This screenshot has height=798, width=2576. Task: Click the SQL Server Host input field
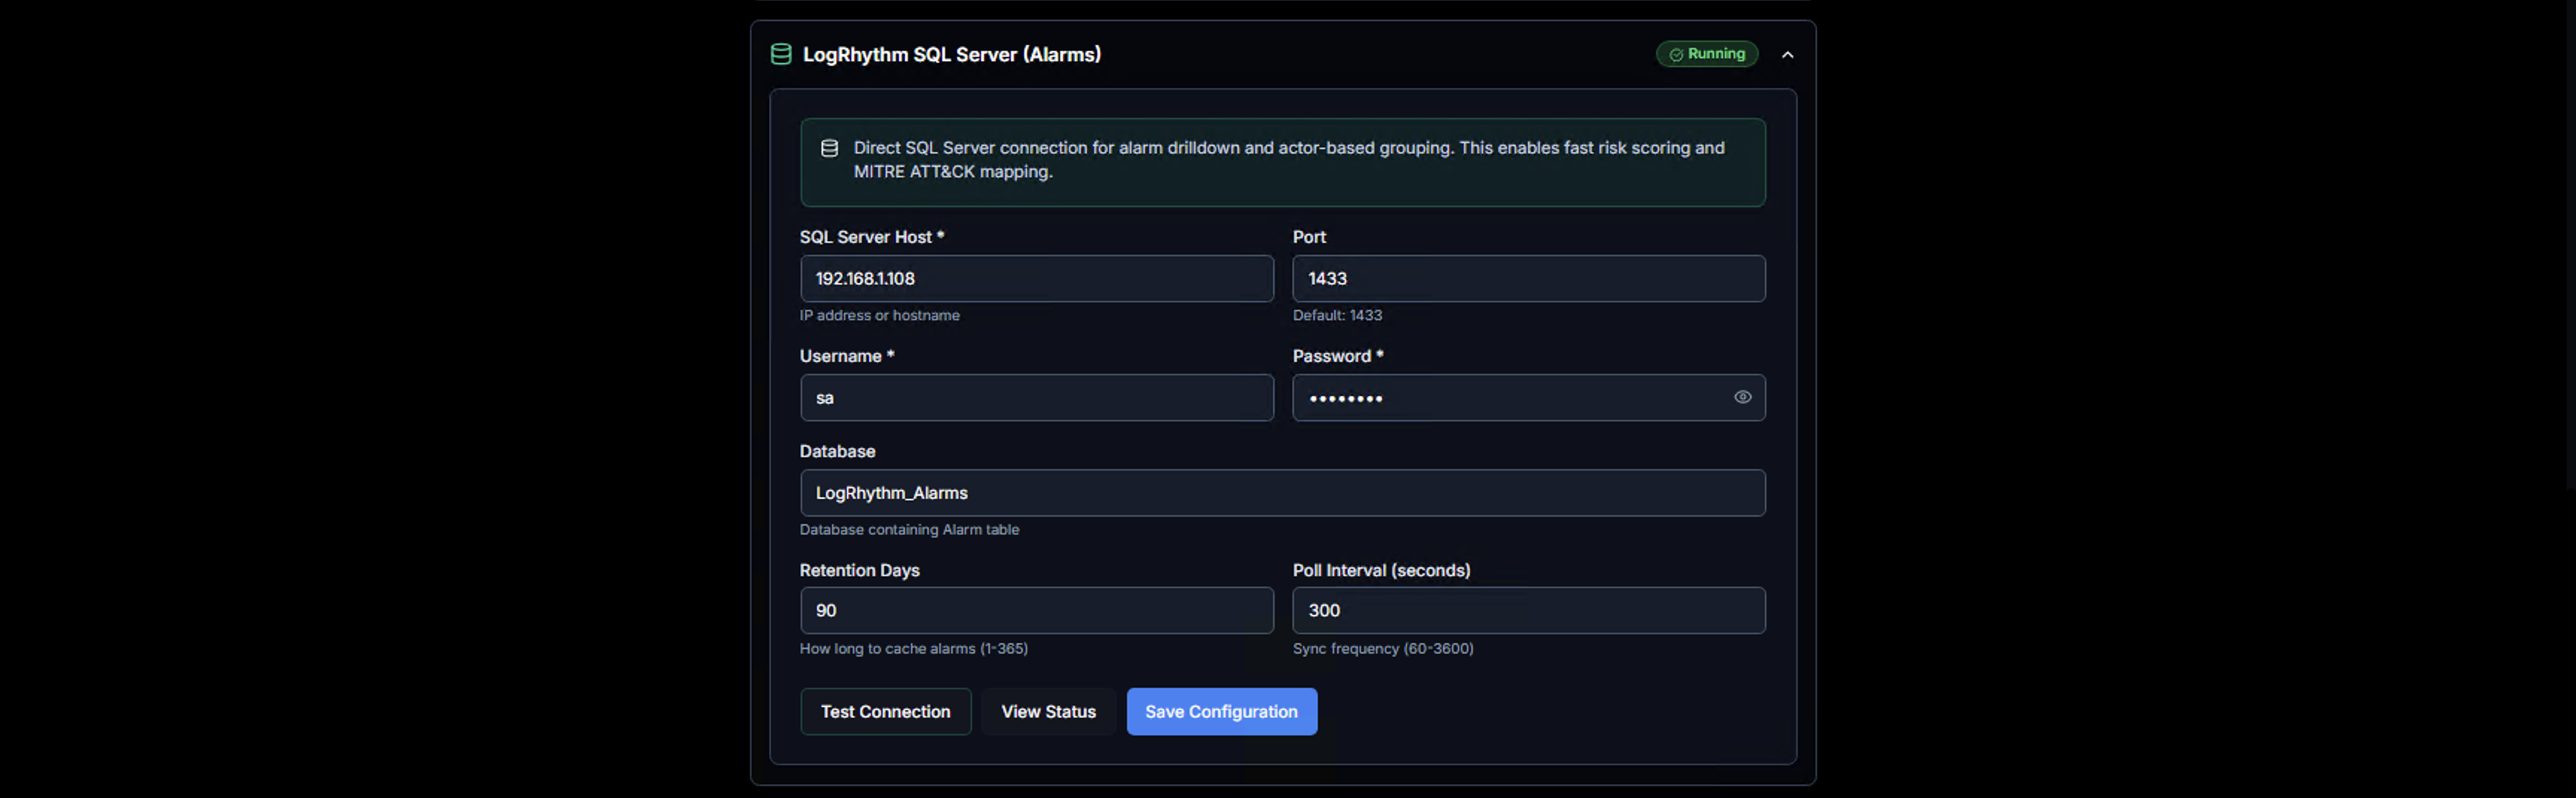pos(1036,278)
